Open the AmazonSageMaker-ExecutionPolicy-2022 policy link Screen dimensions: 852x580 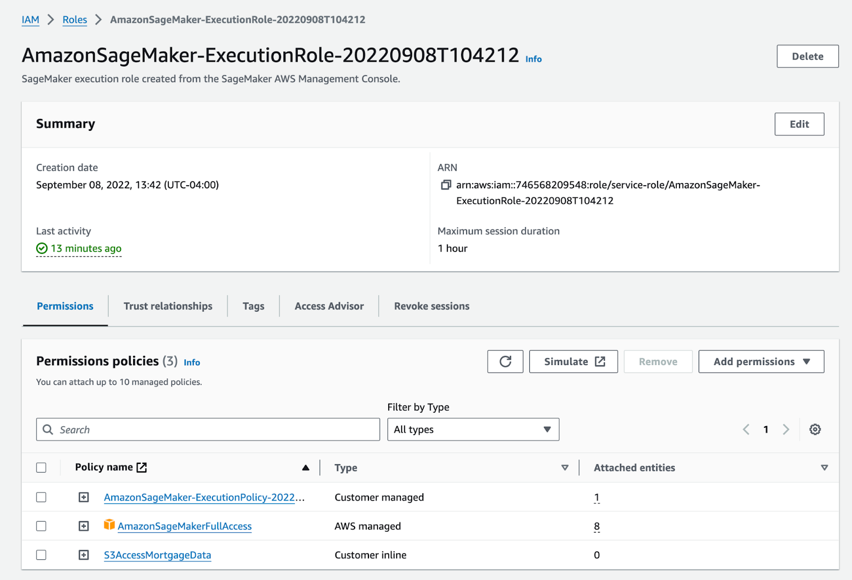pos(204,497)
